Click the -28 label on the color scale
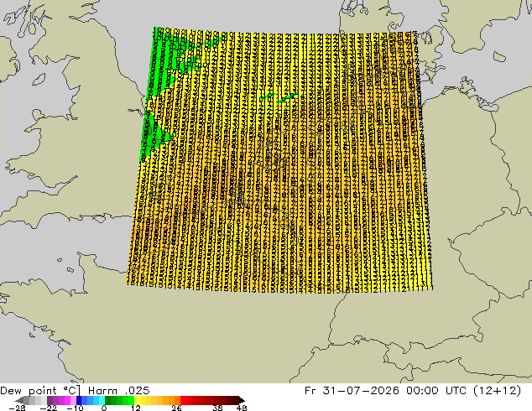This screenshot has width=532, height=411. pyautogui.click(x=17, y=408)
